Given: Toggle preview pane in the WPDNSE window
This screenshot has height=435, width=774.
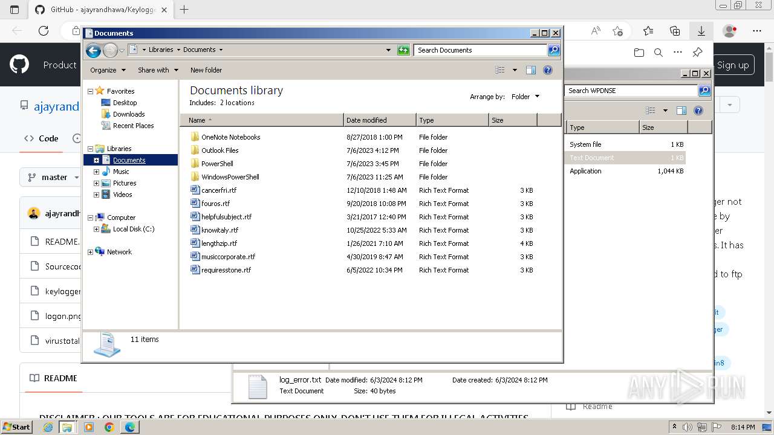Looking at the screenshot, I should pos(681,111).
